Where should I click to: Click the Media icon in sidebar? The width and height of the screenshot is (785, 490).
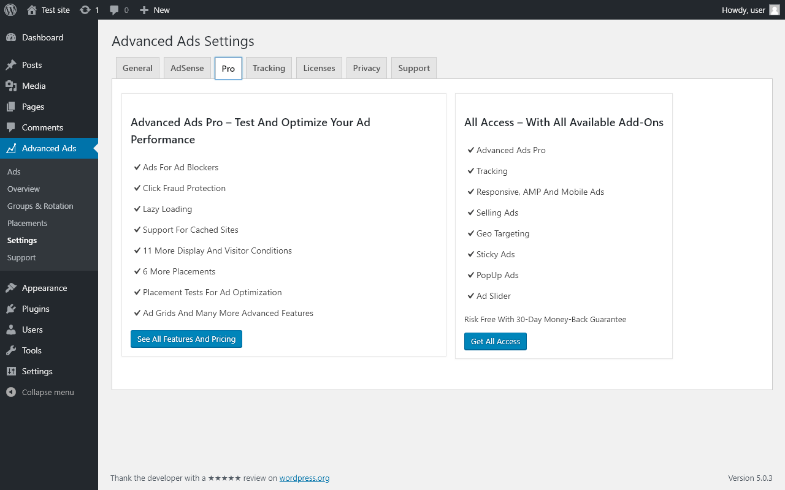[x=11, y=86]
